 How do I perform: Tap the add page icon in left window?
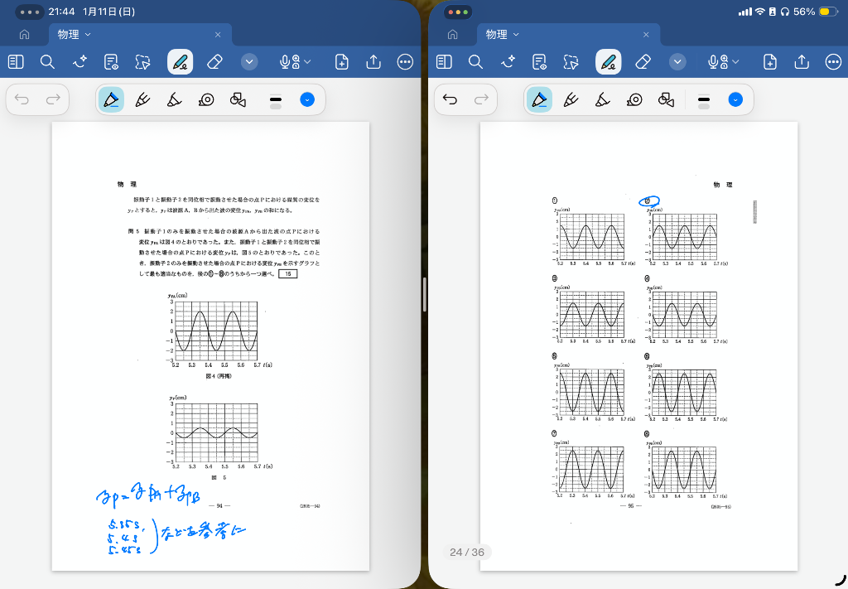click(342, 62)
